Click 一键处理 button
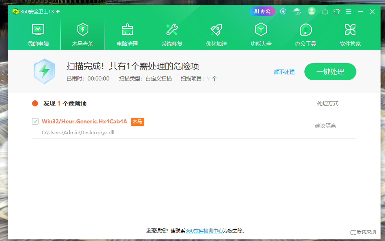385x241 pixels. (330, 72)
